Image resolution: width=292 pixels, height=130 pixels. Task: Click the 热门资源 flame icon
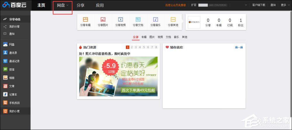point(81,47)
